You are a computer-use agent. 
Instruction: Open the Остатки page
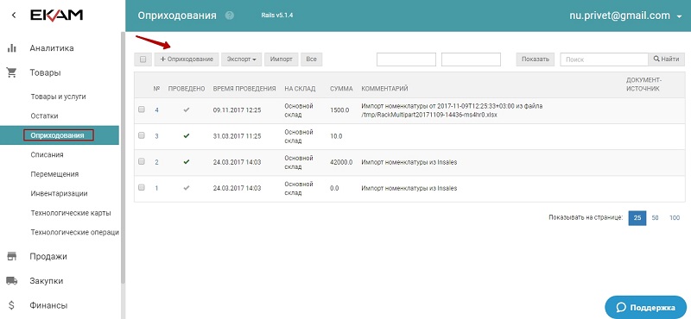click(x=44, y=116)
